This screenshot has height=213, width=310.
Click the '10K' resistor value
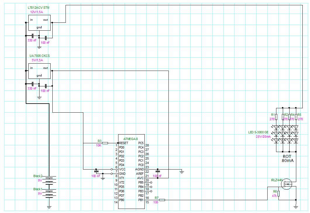coord(99,145)
